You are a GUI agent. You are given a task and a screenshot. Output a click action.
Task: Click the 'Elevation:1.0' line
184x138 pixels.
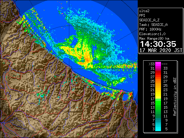coord(152,34)
